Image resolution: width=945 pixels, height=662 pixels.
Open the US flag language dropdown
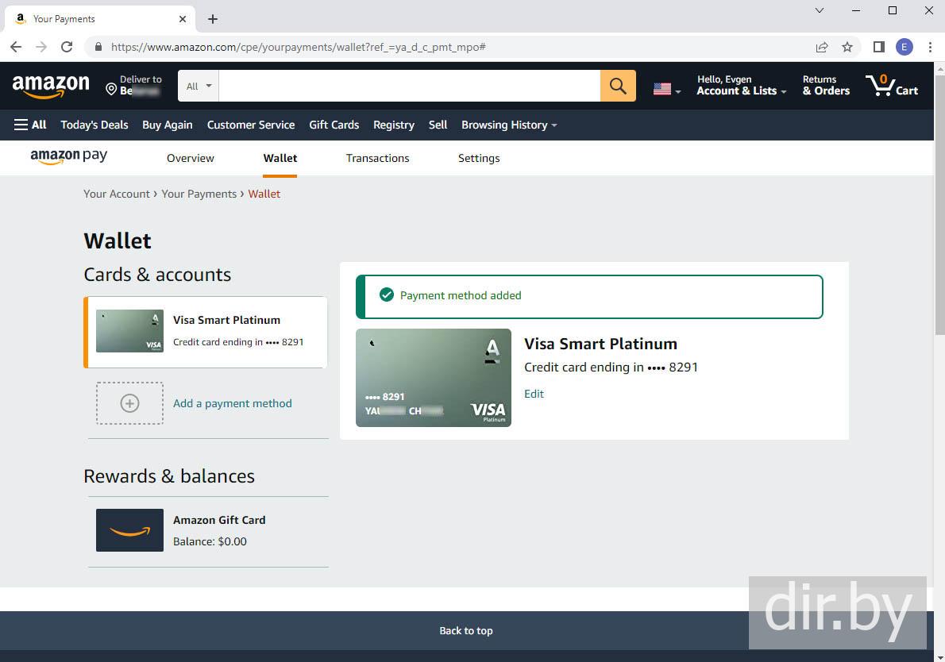[666, 90]
